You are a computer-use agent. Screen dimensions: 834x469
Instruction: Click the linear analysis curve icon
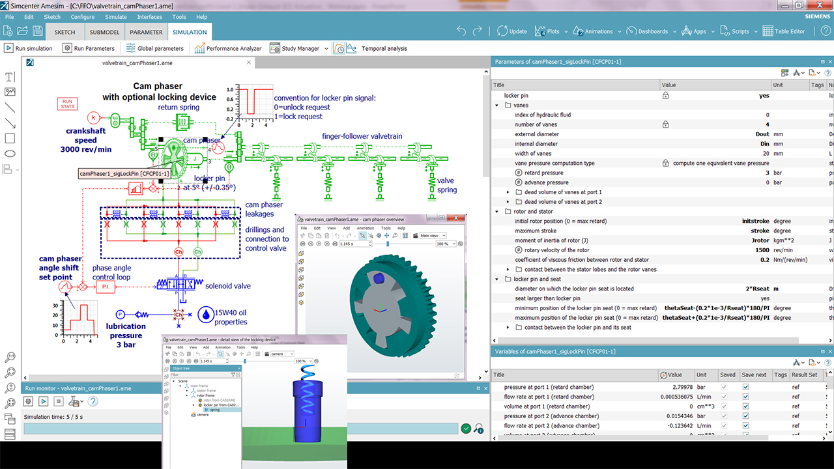point(351,48)
